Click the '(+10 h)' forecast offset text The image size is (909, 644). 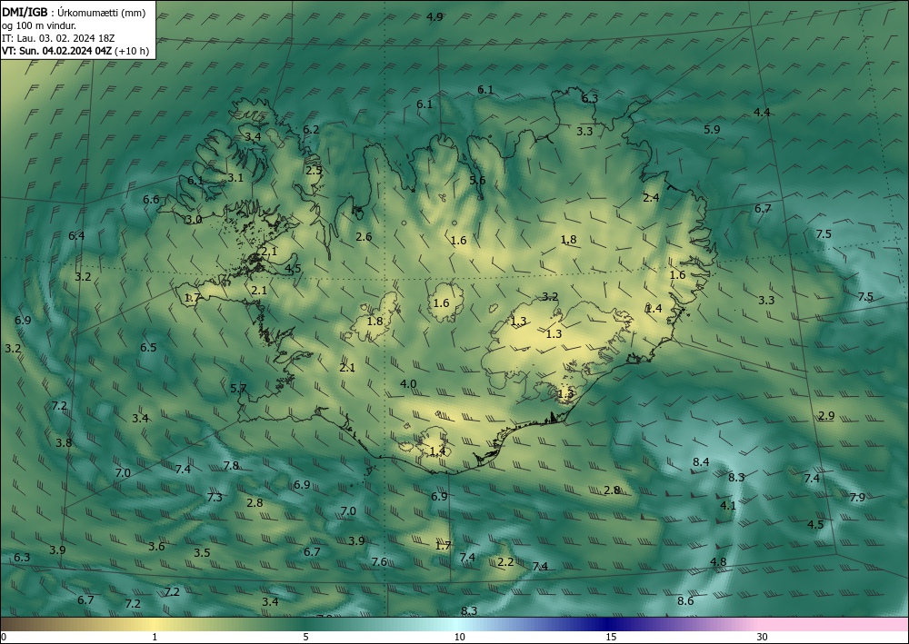[x=132, y=51]
